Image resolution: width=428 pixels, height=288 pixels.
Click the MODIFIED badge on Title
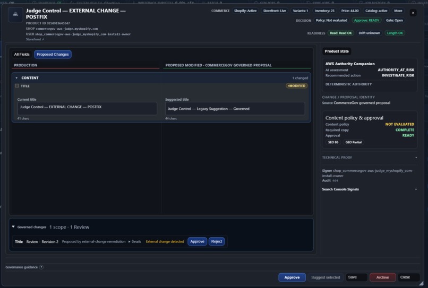(296, 85)
